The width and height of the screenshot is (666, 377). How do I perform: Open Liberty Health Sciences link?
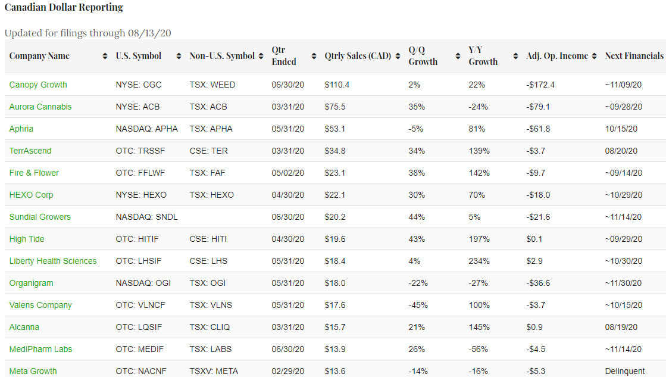[x=53, y=261]
